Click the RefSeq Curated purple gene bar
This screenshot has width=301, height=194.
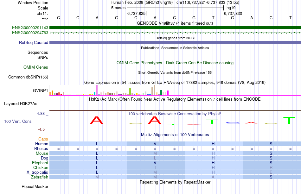pos(175,42)
